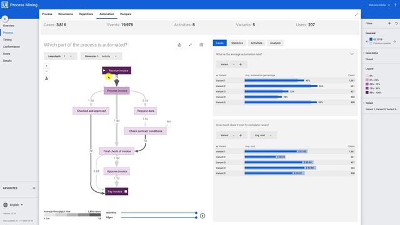Go to Details in sidebar
The height and width of the screenshot is (225, 400).
[7, 61]
